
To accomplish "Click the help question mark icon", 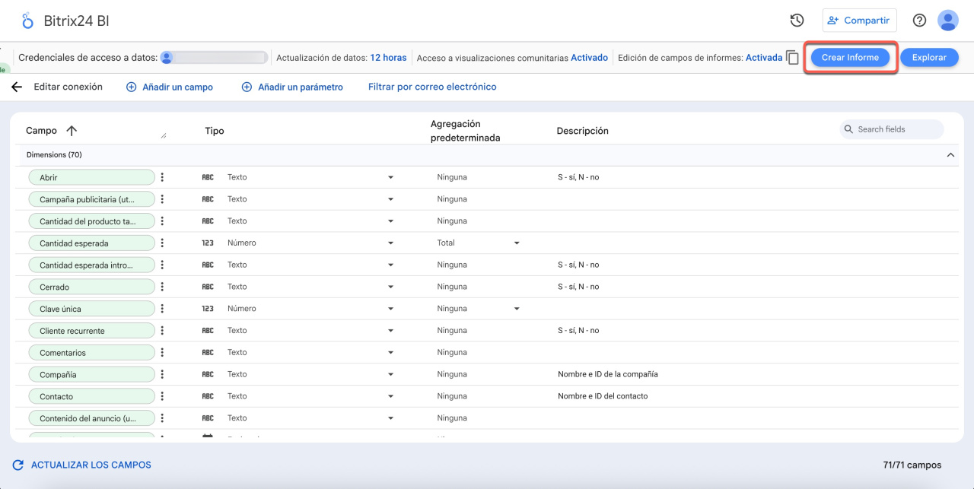I will pyautogui.click(x=919, y=21).
